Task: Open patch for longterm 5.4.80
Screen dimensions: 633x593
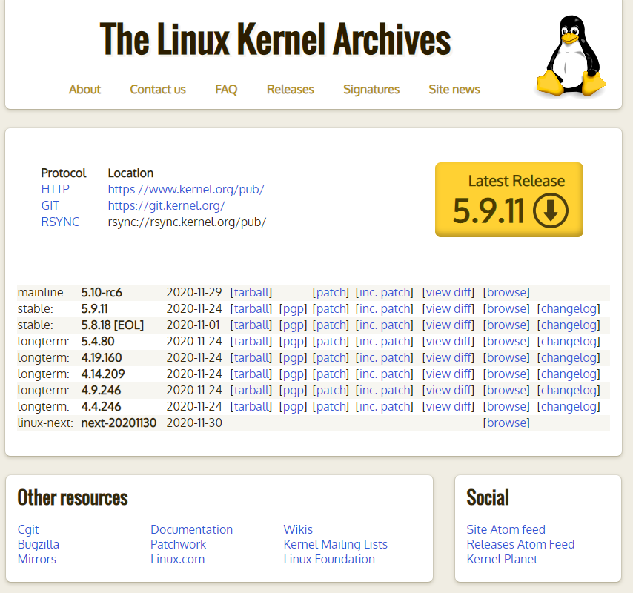Action: [x=331, y=342]
